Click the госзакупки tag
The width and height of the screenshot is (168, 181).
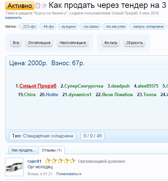pos(114,26)
